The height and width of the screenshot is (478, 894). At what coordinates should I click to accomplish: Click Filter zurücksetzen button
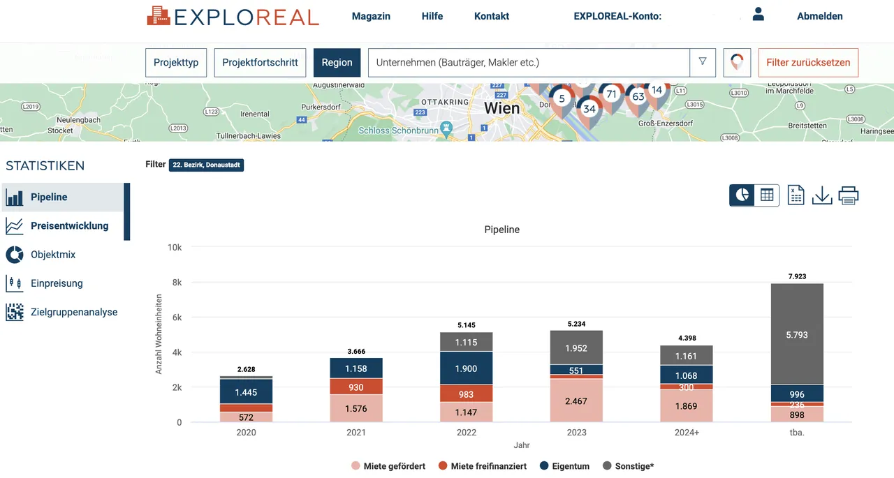point(808,62)
